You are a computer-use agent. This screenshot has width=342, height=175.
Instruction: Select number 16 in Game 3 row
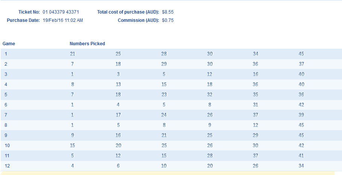pyautogui.click(x=255, y=74)
